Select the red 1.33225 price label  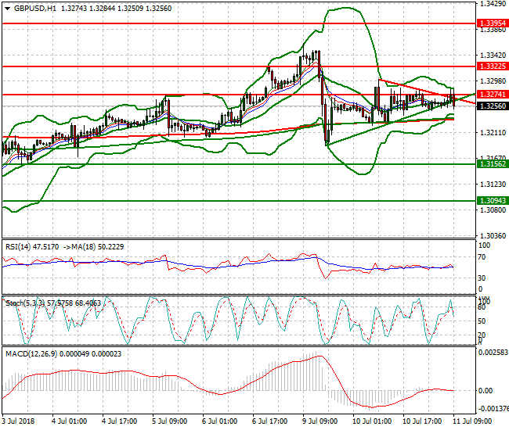point(493,66)
